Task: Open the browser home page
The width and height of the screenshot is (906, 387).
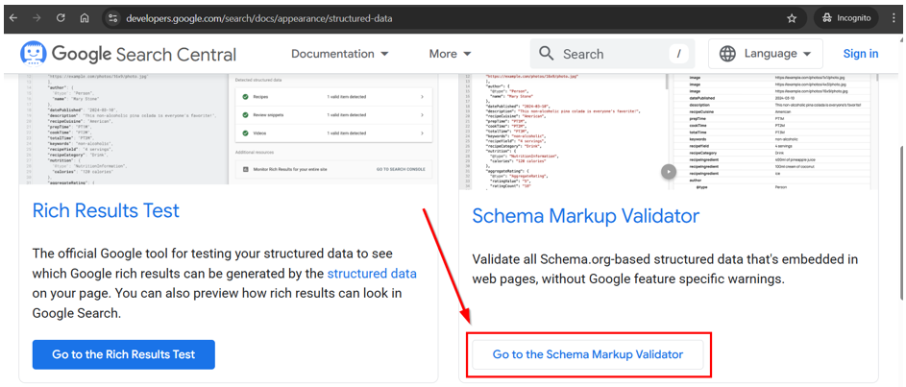Action: coord(85,18)
